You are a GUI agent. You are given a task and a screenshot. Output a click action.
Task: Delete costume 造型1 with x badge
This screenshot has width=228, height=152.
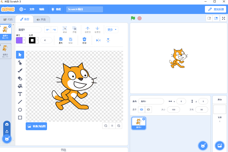click(10, 26)
